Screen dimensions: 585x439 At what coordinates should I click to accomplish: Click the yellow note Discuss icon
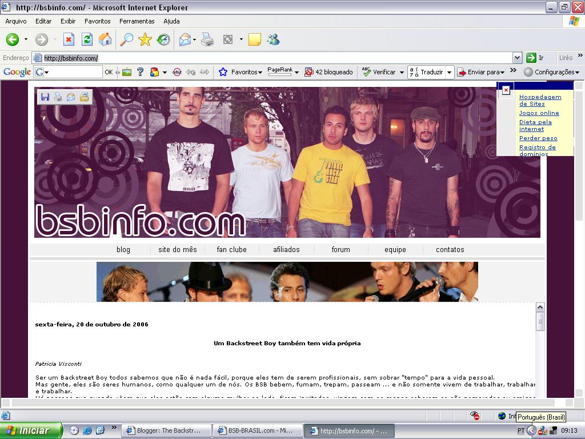tap(254, 39)
